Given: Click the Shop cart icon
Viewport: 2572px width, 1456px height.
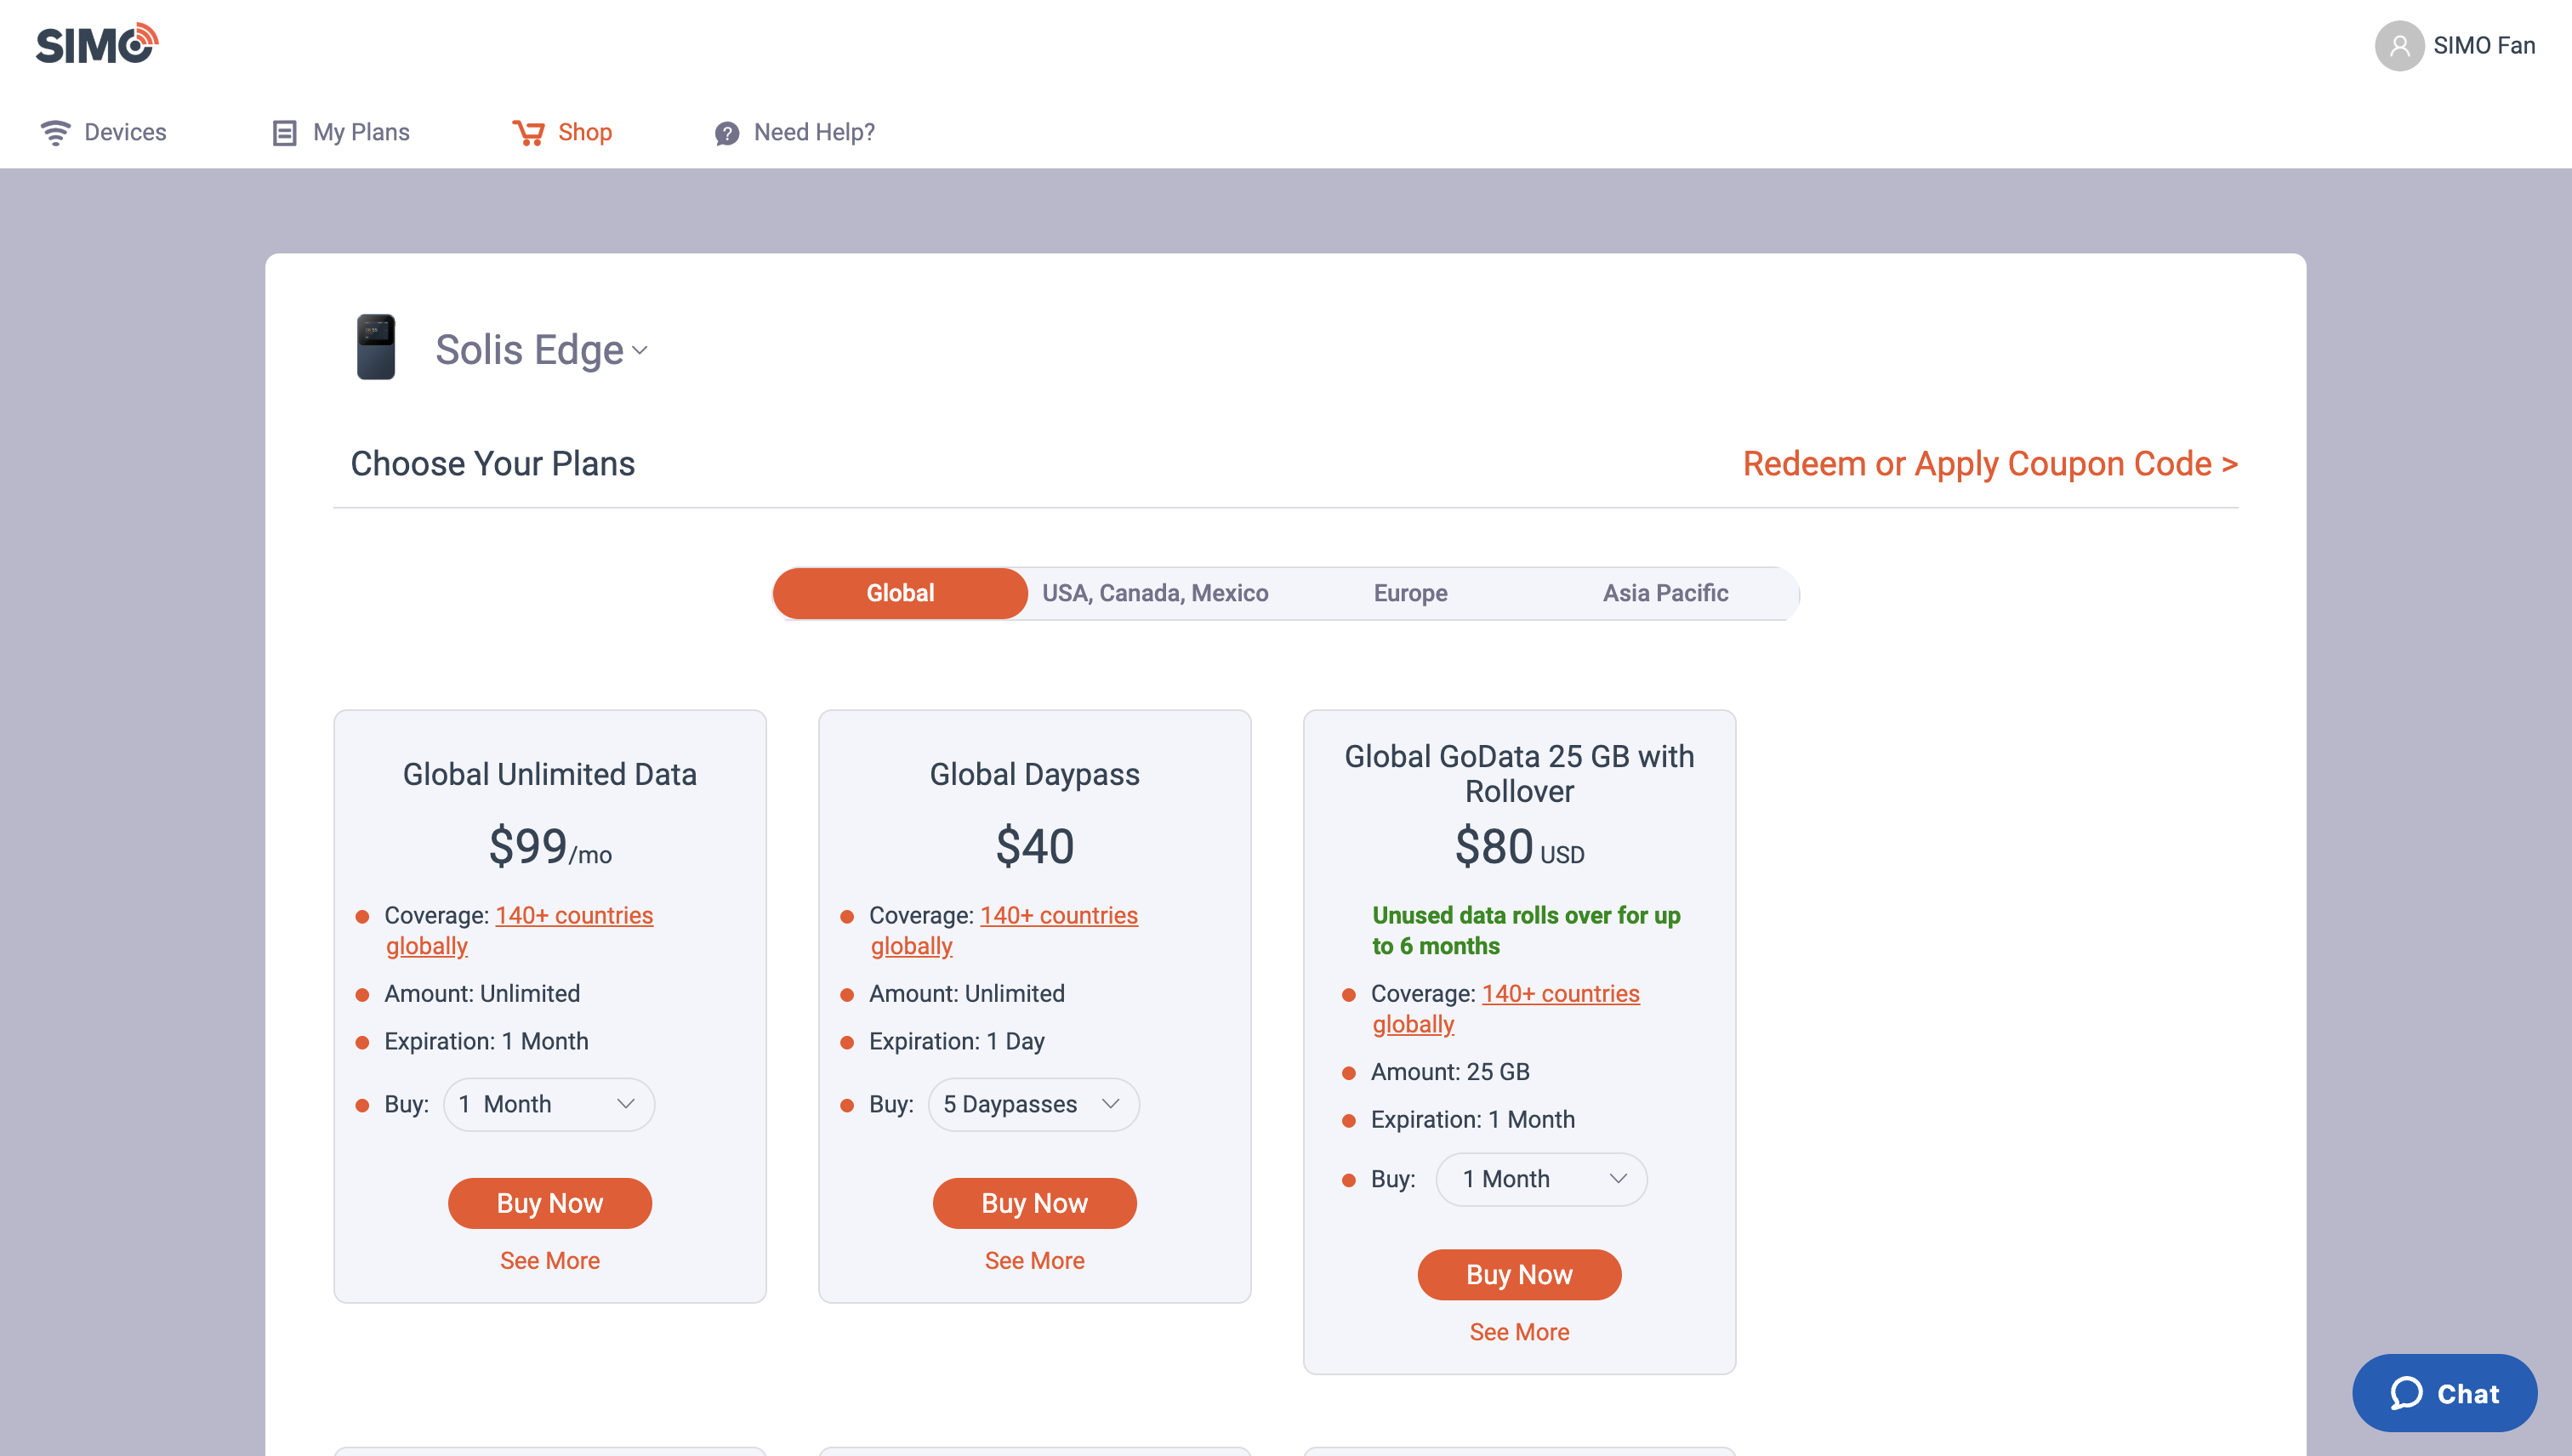Looking at the screenshot, I should (528, 133).
